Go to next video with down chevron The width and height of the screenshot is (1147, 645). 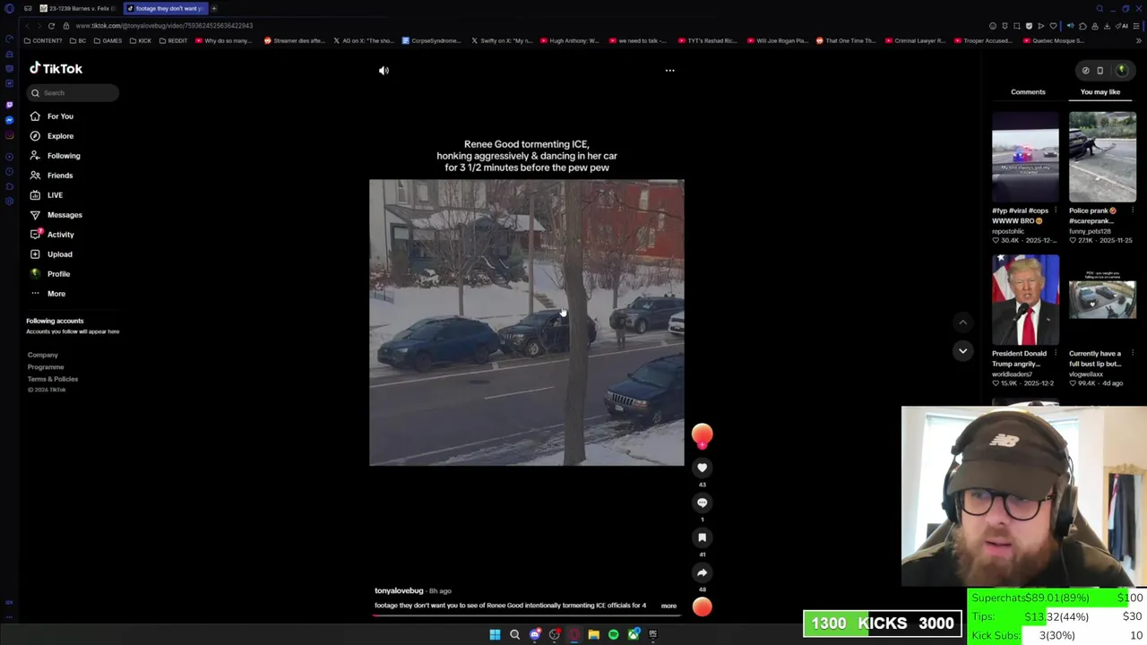click(962, 351)
